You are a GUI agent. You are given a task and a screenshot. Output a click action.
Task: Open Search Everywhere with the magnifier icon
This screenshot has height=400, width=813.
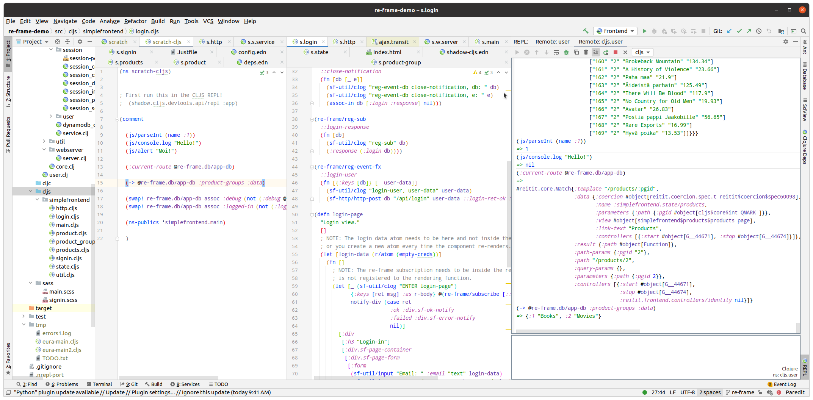tap(804, 31)
